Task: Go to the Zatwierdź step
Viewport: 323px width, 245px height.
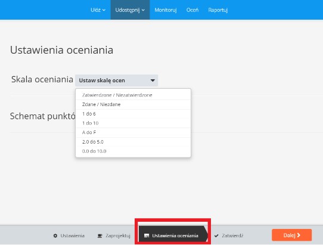Action: click(229, 235)
